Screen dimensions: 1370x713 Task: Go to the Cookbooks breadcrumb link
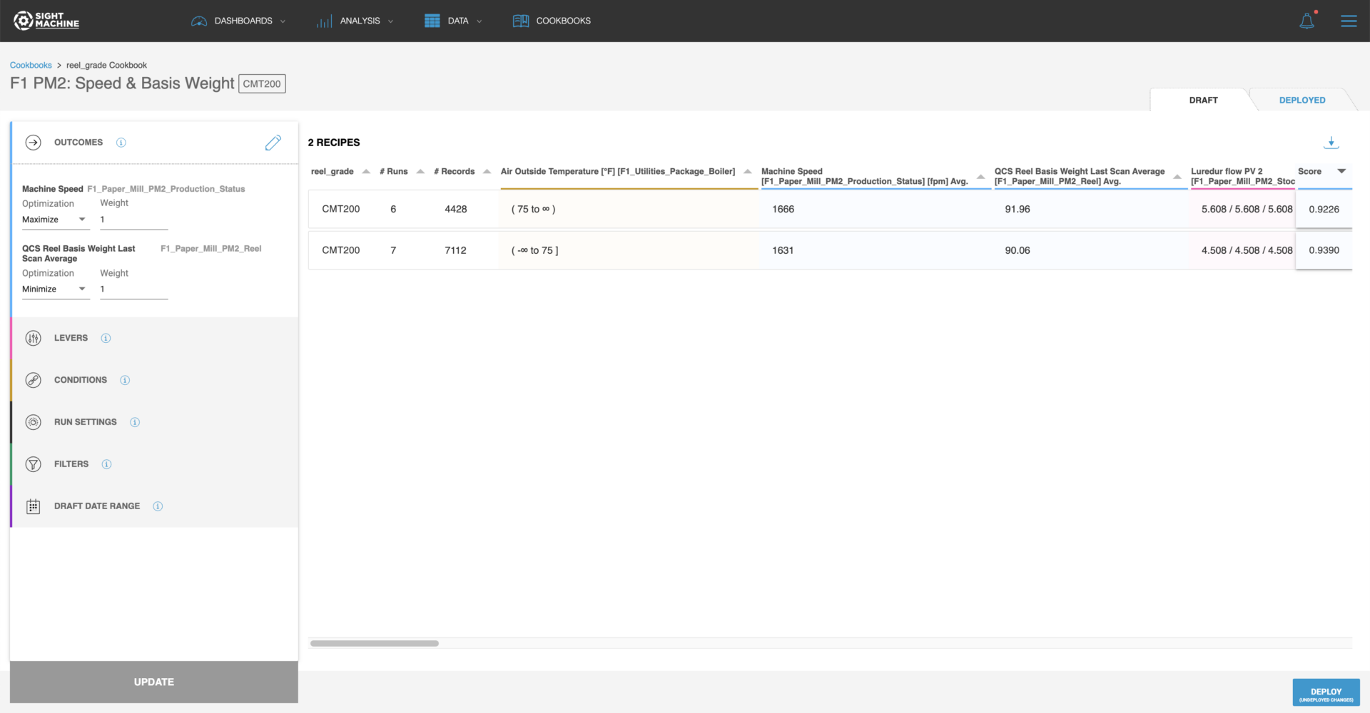31,65
